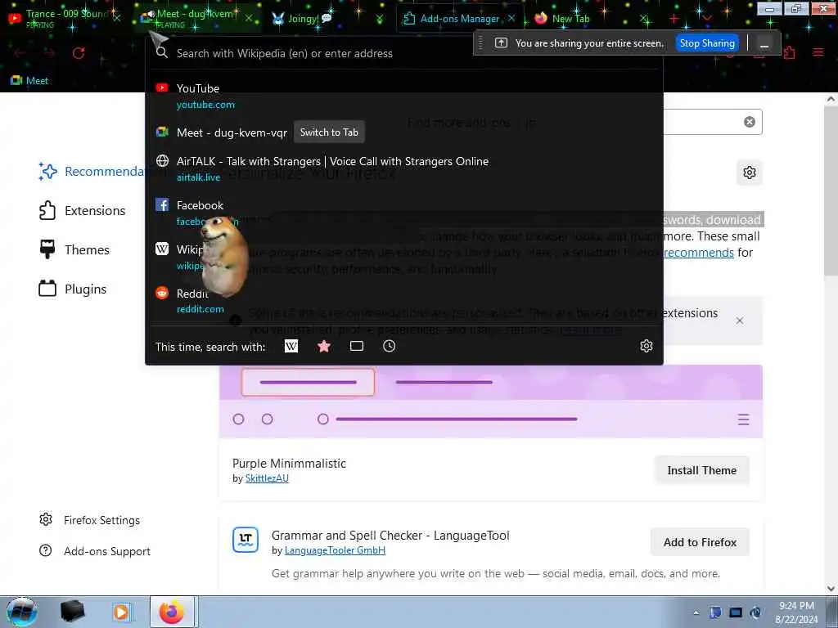Viewport: 838px width, 628px height.
Task: Open Firefox Settings link
Action: pos(89,519)
